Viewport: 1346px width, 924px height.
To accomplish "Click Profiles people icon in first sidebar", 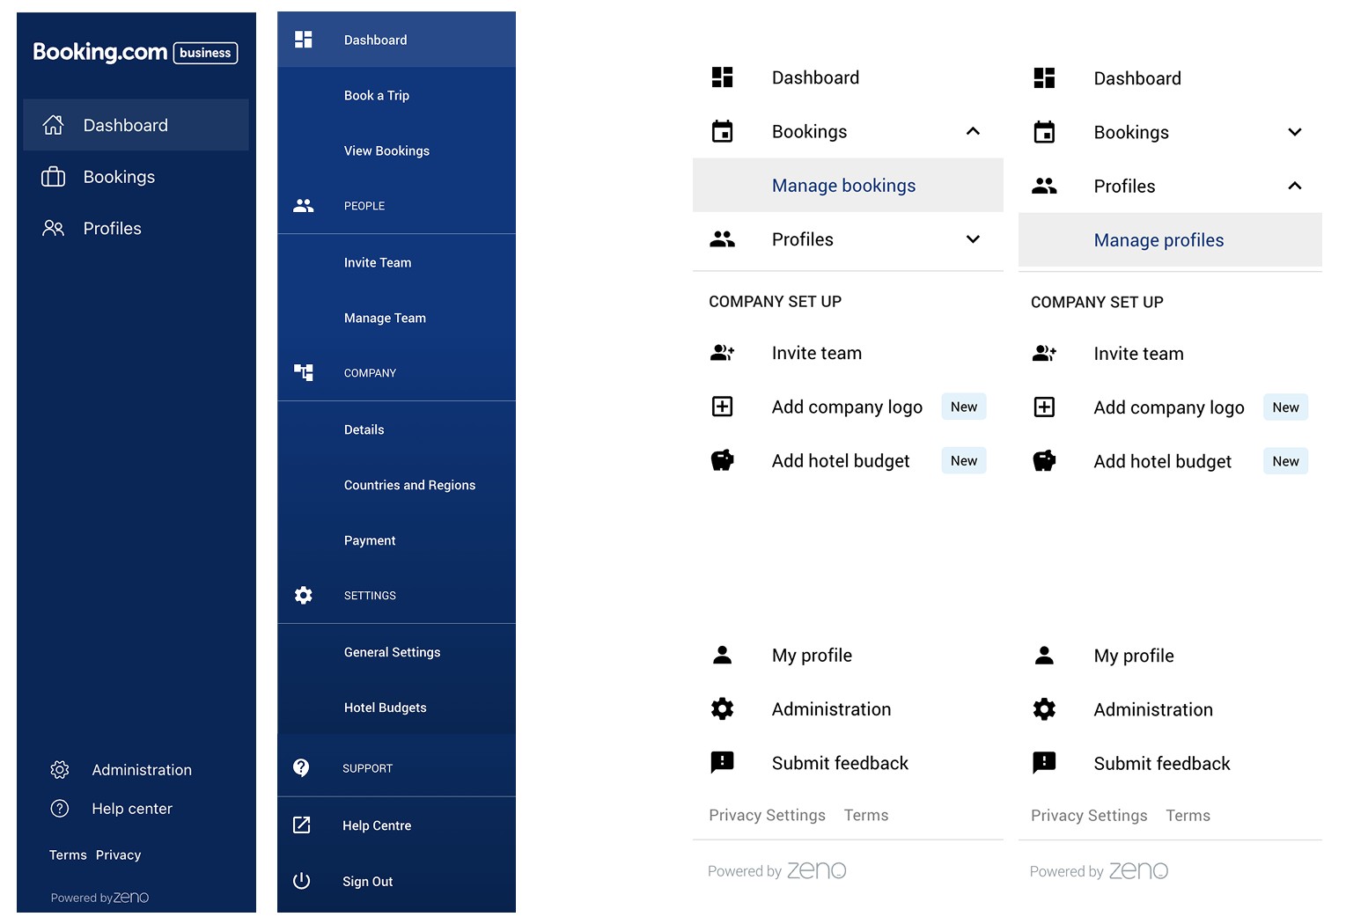I will 53,228.
